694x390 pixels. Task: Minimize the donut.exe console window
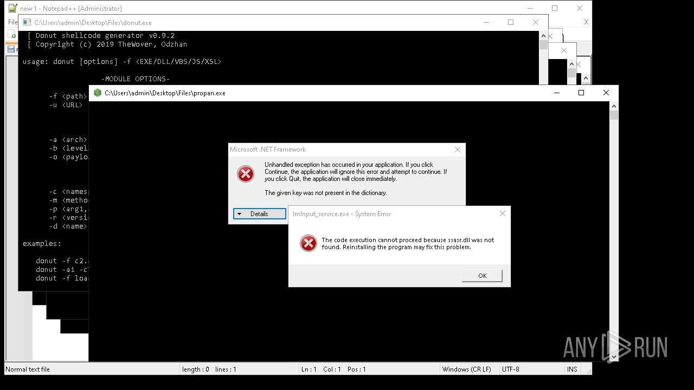(x=486, y=22)
